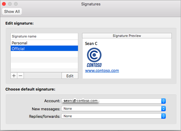The width and height of the screenshot is (181, 131).
Task: Select the Personal signature
Action: (44, 43)
